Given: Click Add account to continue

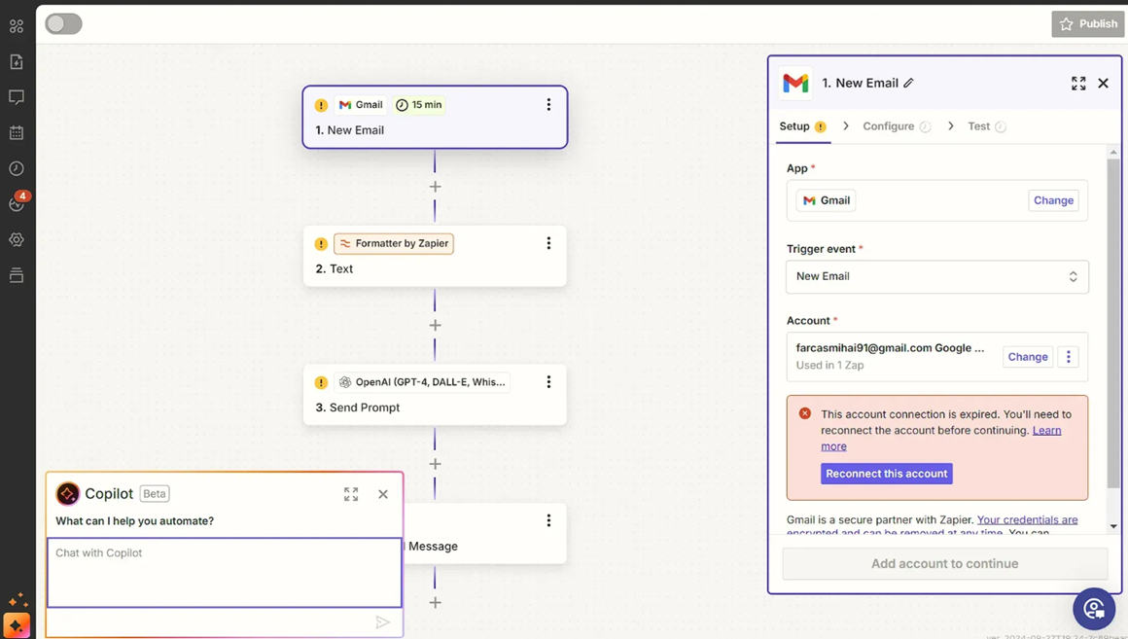Looking at the screenshot, I should [944, 564].
